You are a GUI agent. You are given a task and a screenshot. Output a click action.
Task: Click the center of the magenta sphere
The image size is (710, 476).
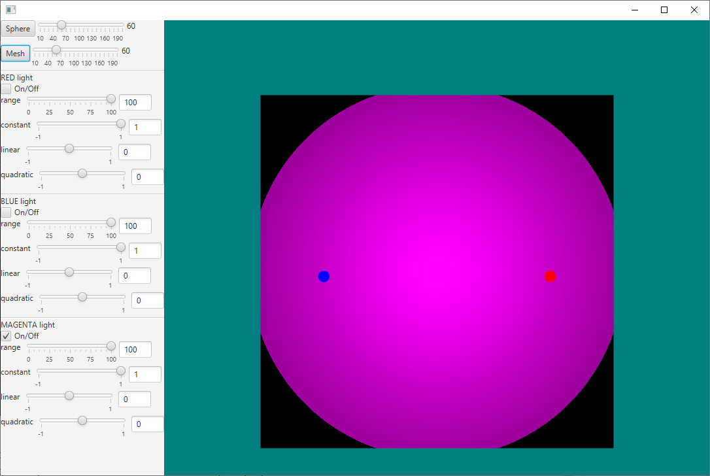[x=437, y=272]
